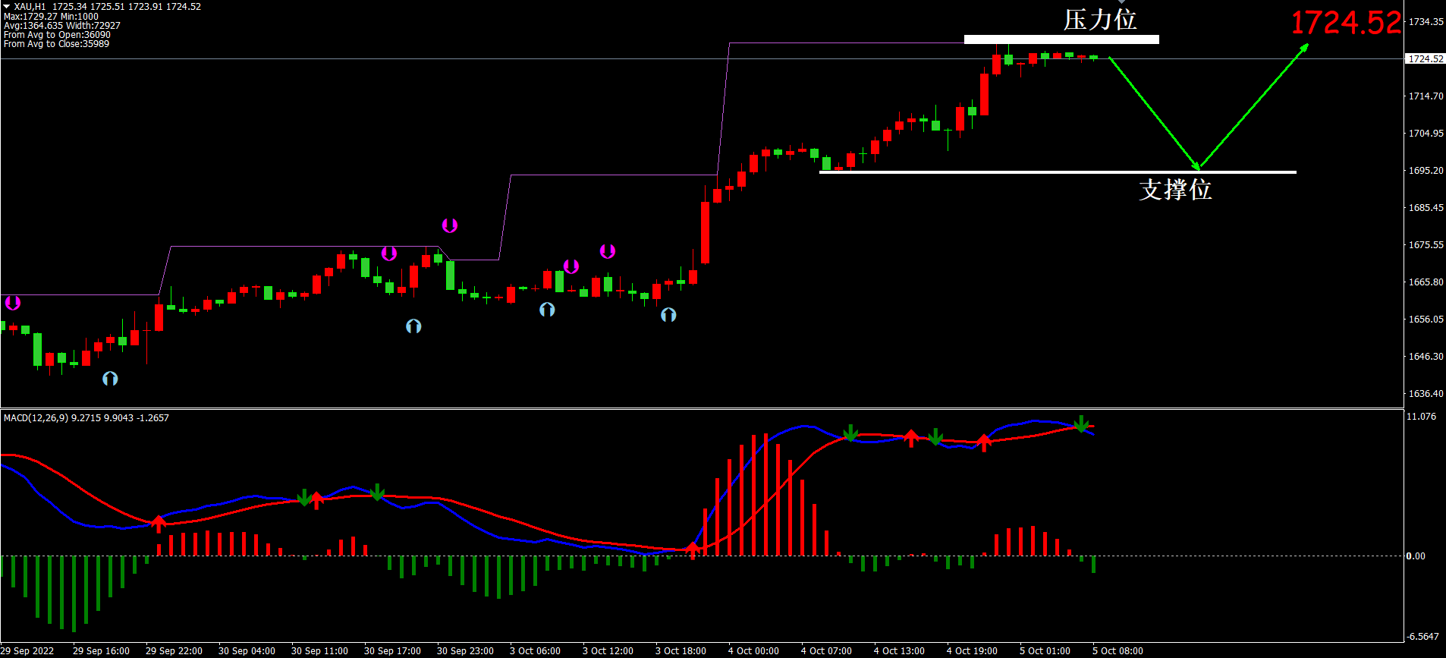This screenshot has width=1446, height=658.
Task: Click the 4 Oct 00:00 time axis label
Action: [x=753, y=650]
